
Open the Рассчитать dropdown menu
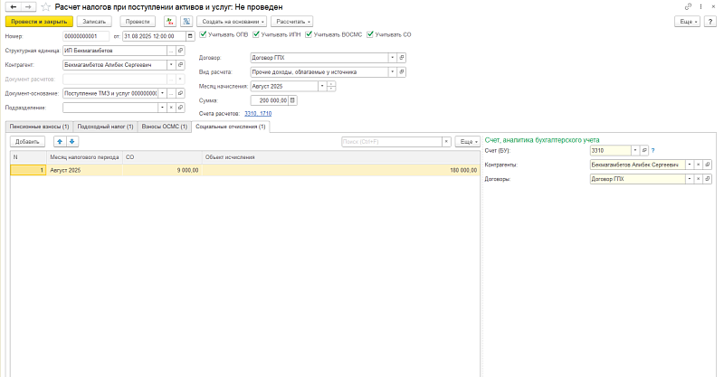(x=291, y=21)
